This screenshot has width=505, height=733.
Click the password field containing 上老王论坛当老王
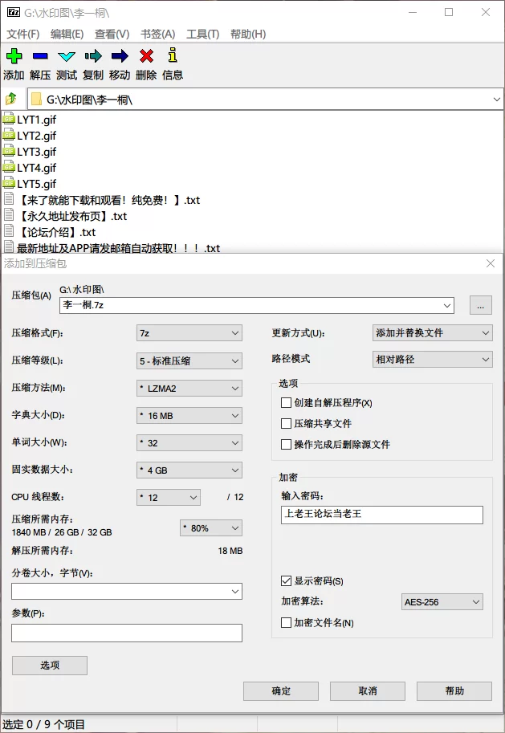pyautogui.click(x=382, y=515)
